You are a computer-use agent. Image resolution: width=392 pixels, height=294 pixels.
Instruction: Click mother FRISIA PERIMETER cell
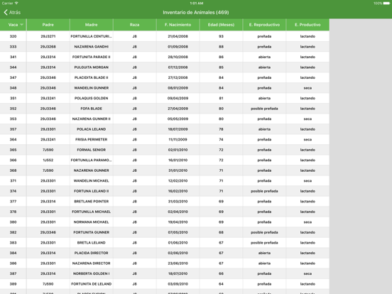pos(91,139)
